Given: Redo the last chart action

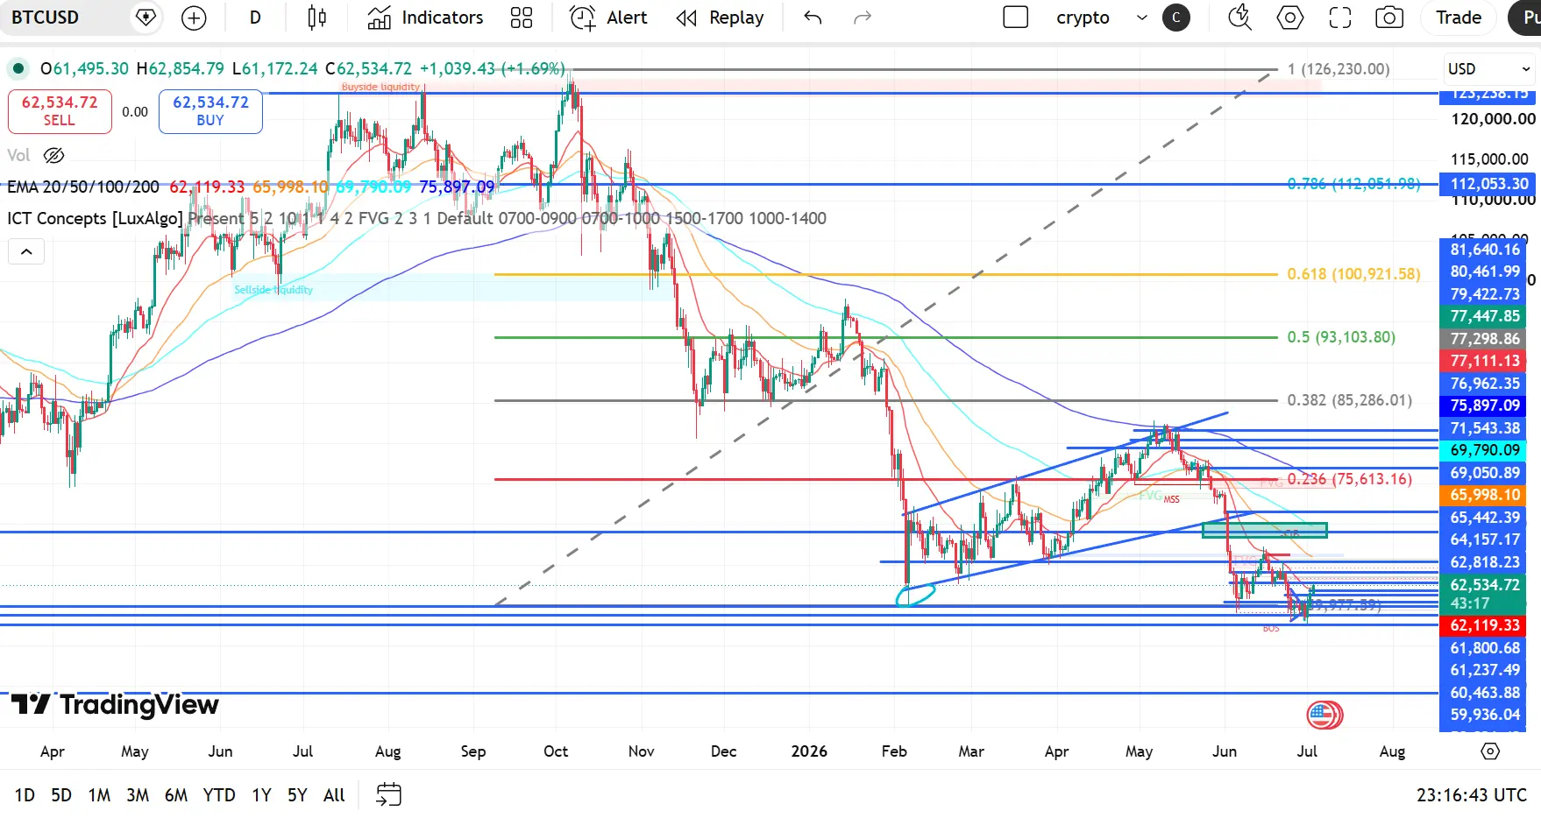Looking at the screenshot, I should (x=863, y=18).
